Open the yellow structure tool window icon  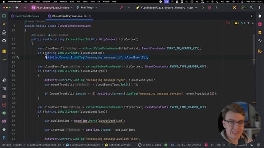coord(4,51)
